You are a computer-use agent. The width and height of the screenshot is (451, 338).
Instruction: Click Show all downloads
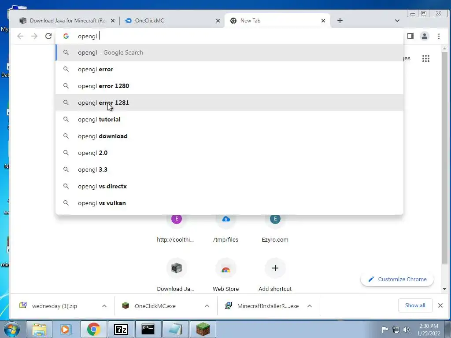pos(415,305)
